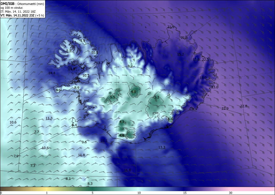Click the 5.5 value over the glacier
Viewport: 275px width, 195px height.
112,97
